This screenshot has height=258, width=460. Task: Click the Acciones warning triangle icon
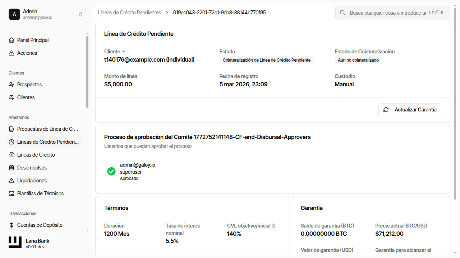[x=11, y=53]
